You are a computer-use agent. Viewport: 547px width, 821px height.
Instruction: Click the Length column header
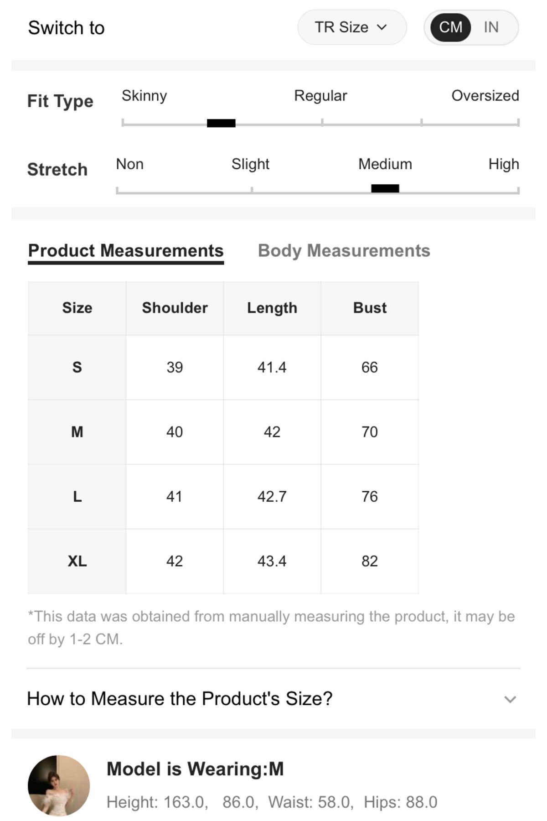pyautogui.click(x=272, y=308)
